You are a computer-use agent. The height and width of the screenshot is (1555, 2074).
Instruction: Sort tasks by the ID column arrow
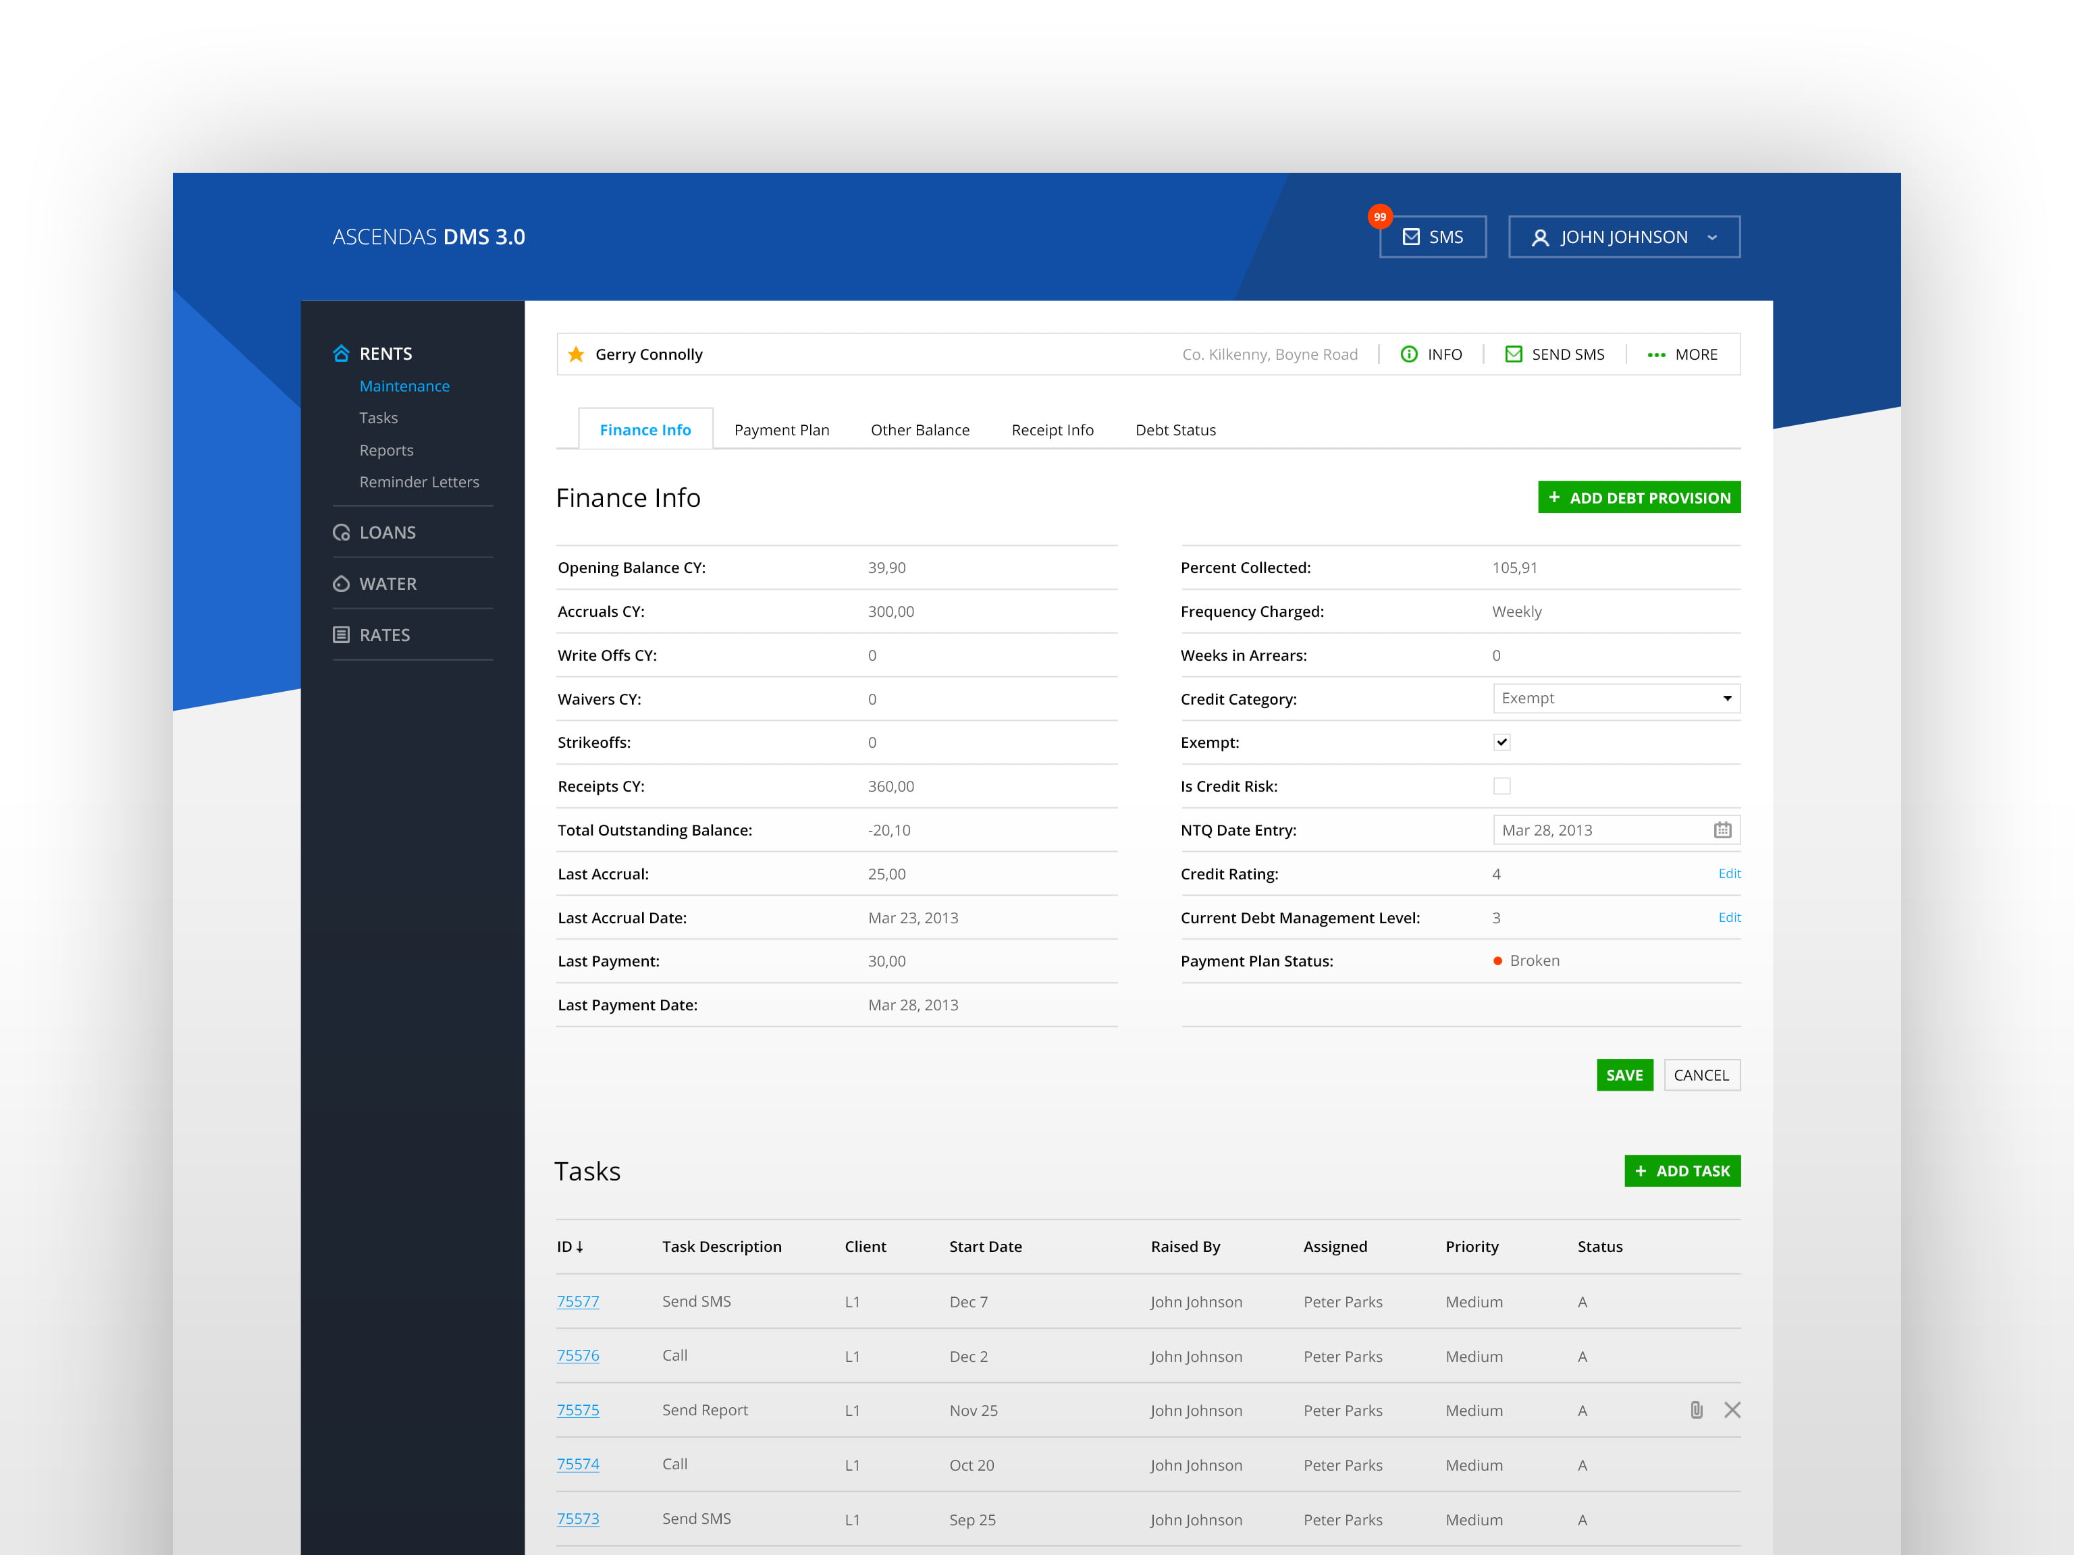[x=579, y=1247]
